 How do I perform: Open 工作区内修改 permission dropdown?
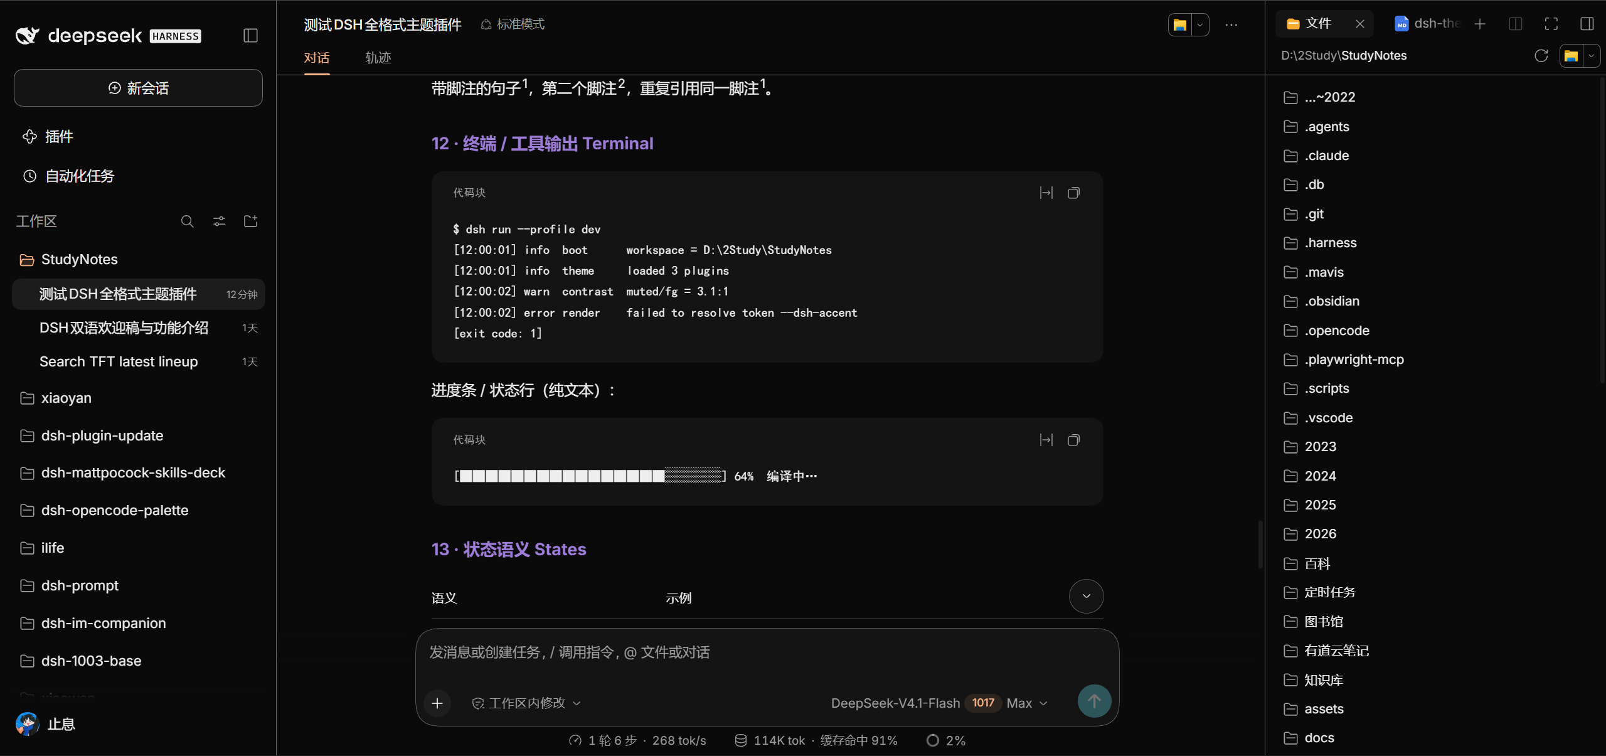[526, 703]
